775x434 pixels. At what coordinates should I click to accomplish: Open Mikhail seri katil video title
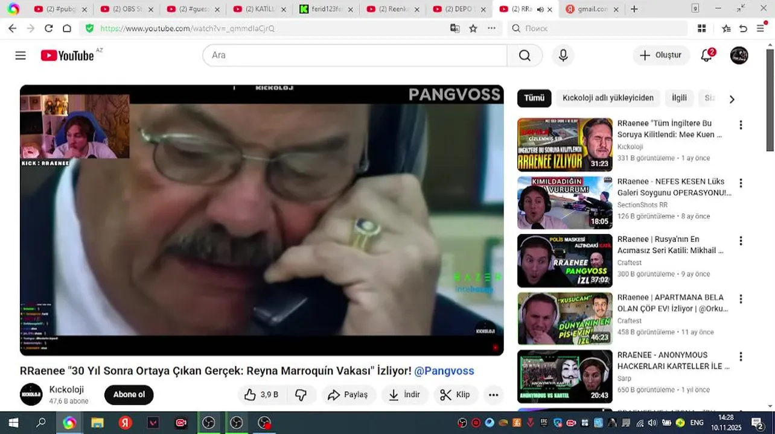tap(671, 245)
